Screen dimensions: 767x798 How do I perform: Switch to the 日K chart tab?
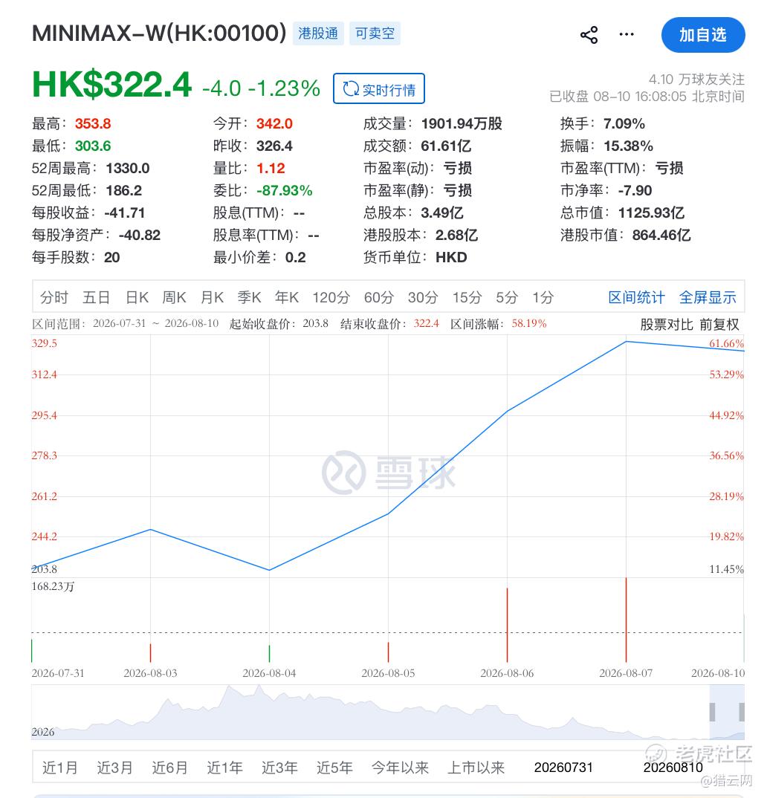(x=137, y=297)
